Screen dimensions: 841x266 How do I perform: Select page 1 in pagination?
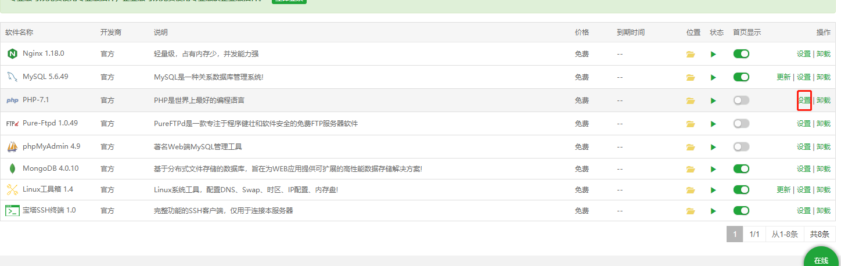[735, 234]
